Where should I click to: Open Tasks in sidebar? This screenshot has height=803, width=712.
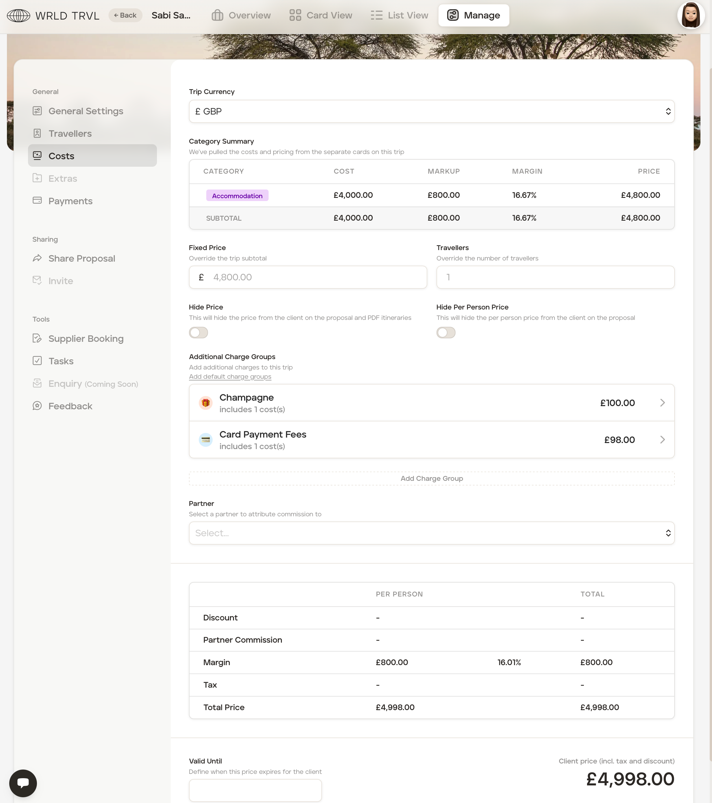pyautogui.click(x=61, y=361)
